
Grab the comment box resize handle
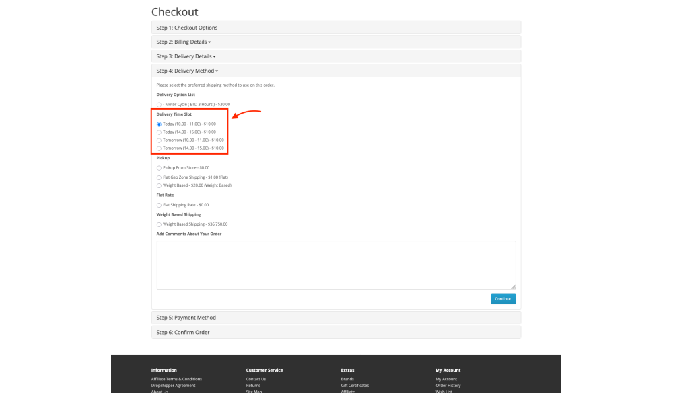pyautogui.click(x=513, y=287)
